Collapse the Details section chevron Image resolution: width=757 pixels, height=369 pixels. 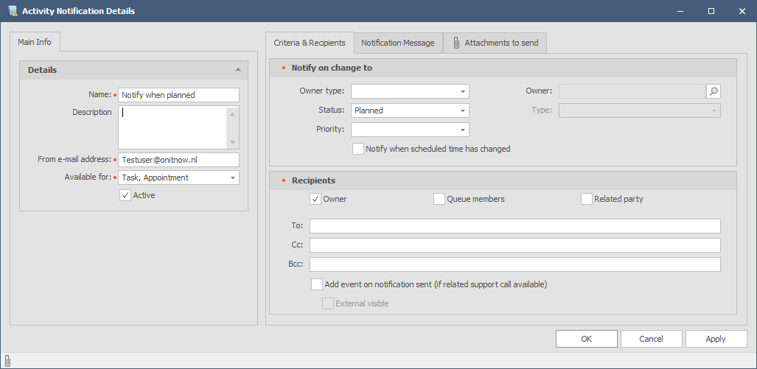click(237, 70)
